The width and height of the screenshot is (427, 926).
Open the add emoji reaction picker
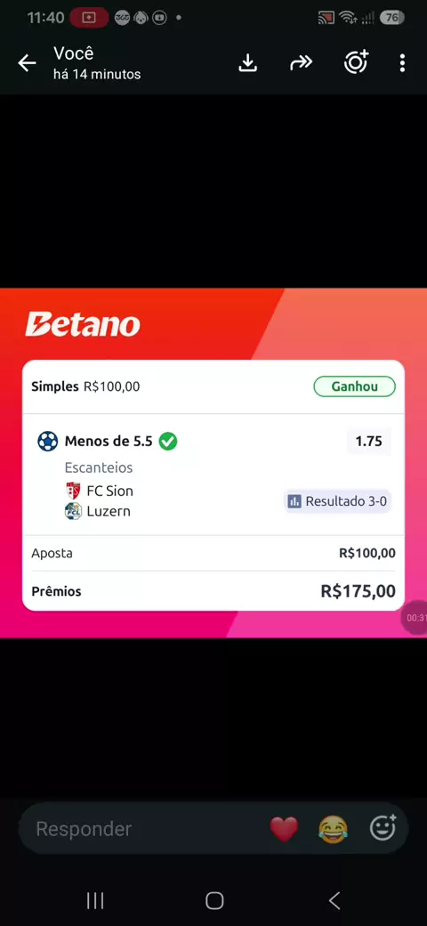tap(383, 827)
